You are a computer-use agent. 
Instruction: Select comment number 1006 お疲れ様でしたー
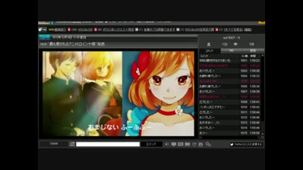point(230,86)
